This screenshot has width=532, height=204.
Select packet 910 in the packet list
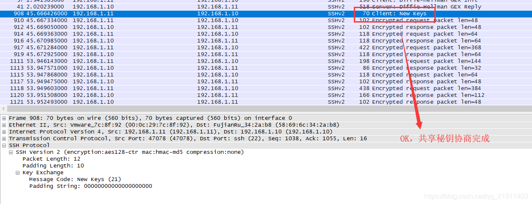[266, 20]
